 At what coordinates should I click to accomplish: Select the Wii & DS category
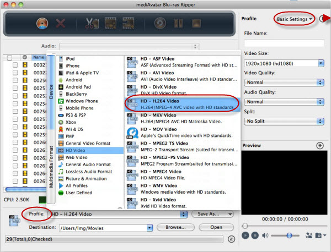[x=90, y=129]
